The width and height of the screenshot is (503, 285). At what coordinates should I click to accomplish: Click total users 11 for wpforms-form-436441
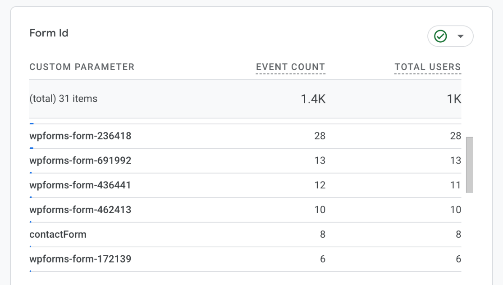pos(456,185)
